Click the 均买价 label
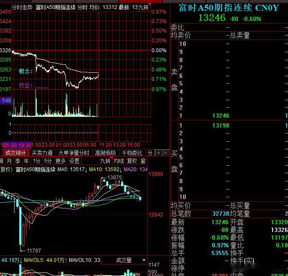Viewport: 288px width, 276px height. 181,206
